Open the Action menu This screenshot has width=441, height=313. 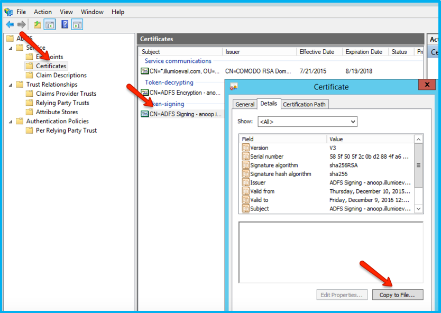(x=43, y=12)
